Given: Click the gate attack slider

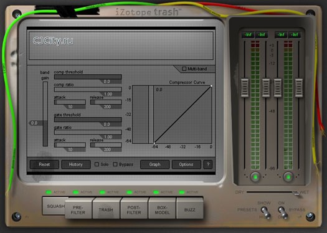Looking at the screenshot, I should (70, 145).
